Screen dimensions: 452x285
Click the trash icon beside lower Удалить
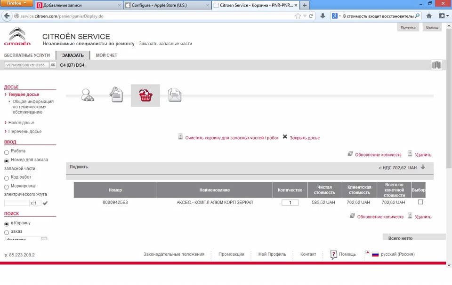tap(410, 215)
